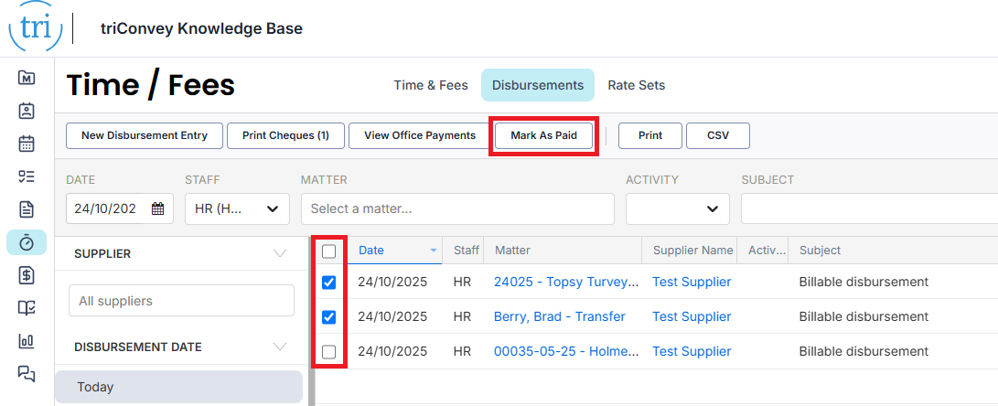Open the Tasks checklist icon in sidebar
Screen dimensions: 998x406
(x=27, y=176)
